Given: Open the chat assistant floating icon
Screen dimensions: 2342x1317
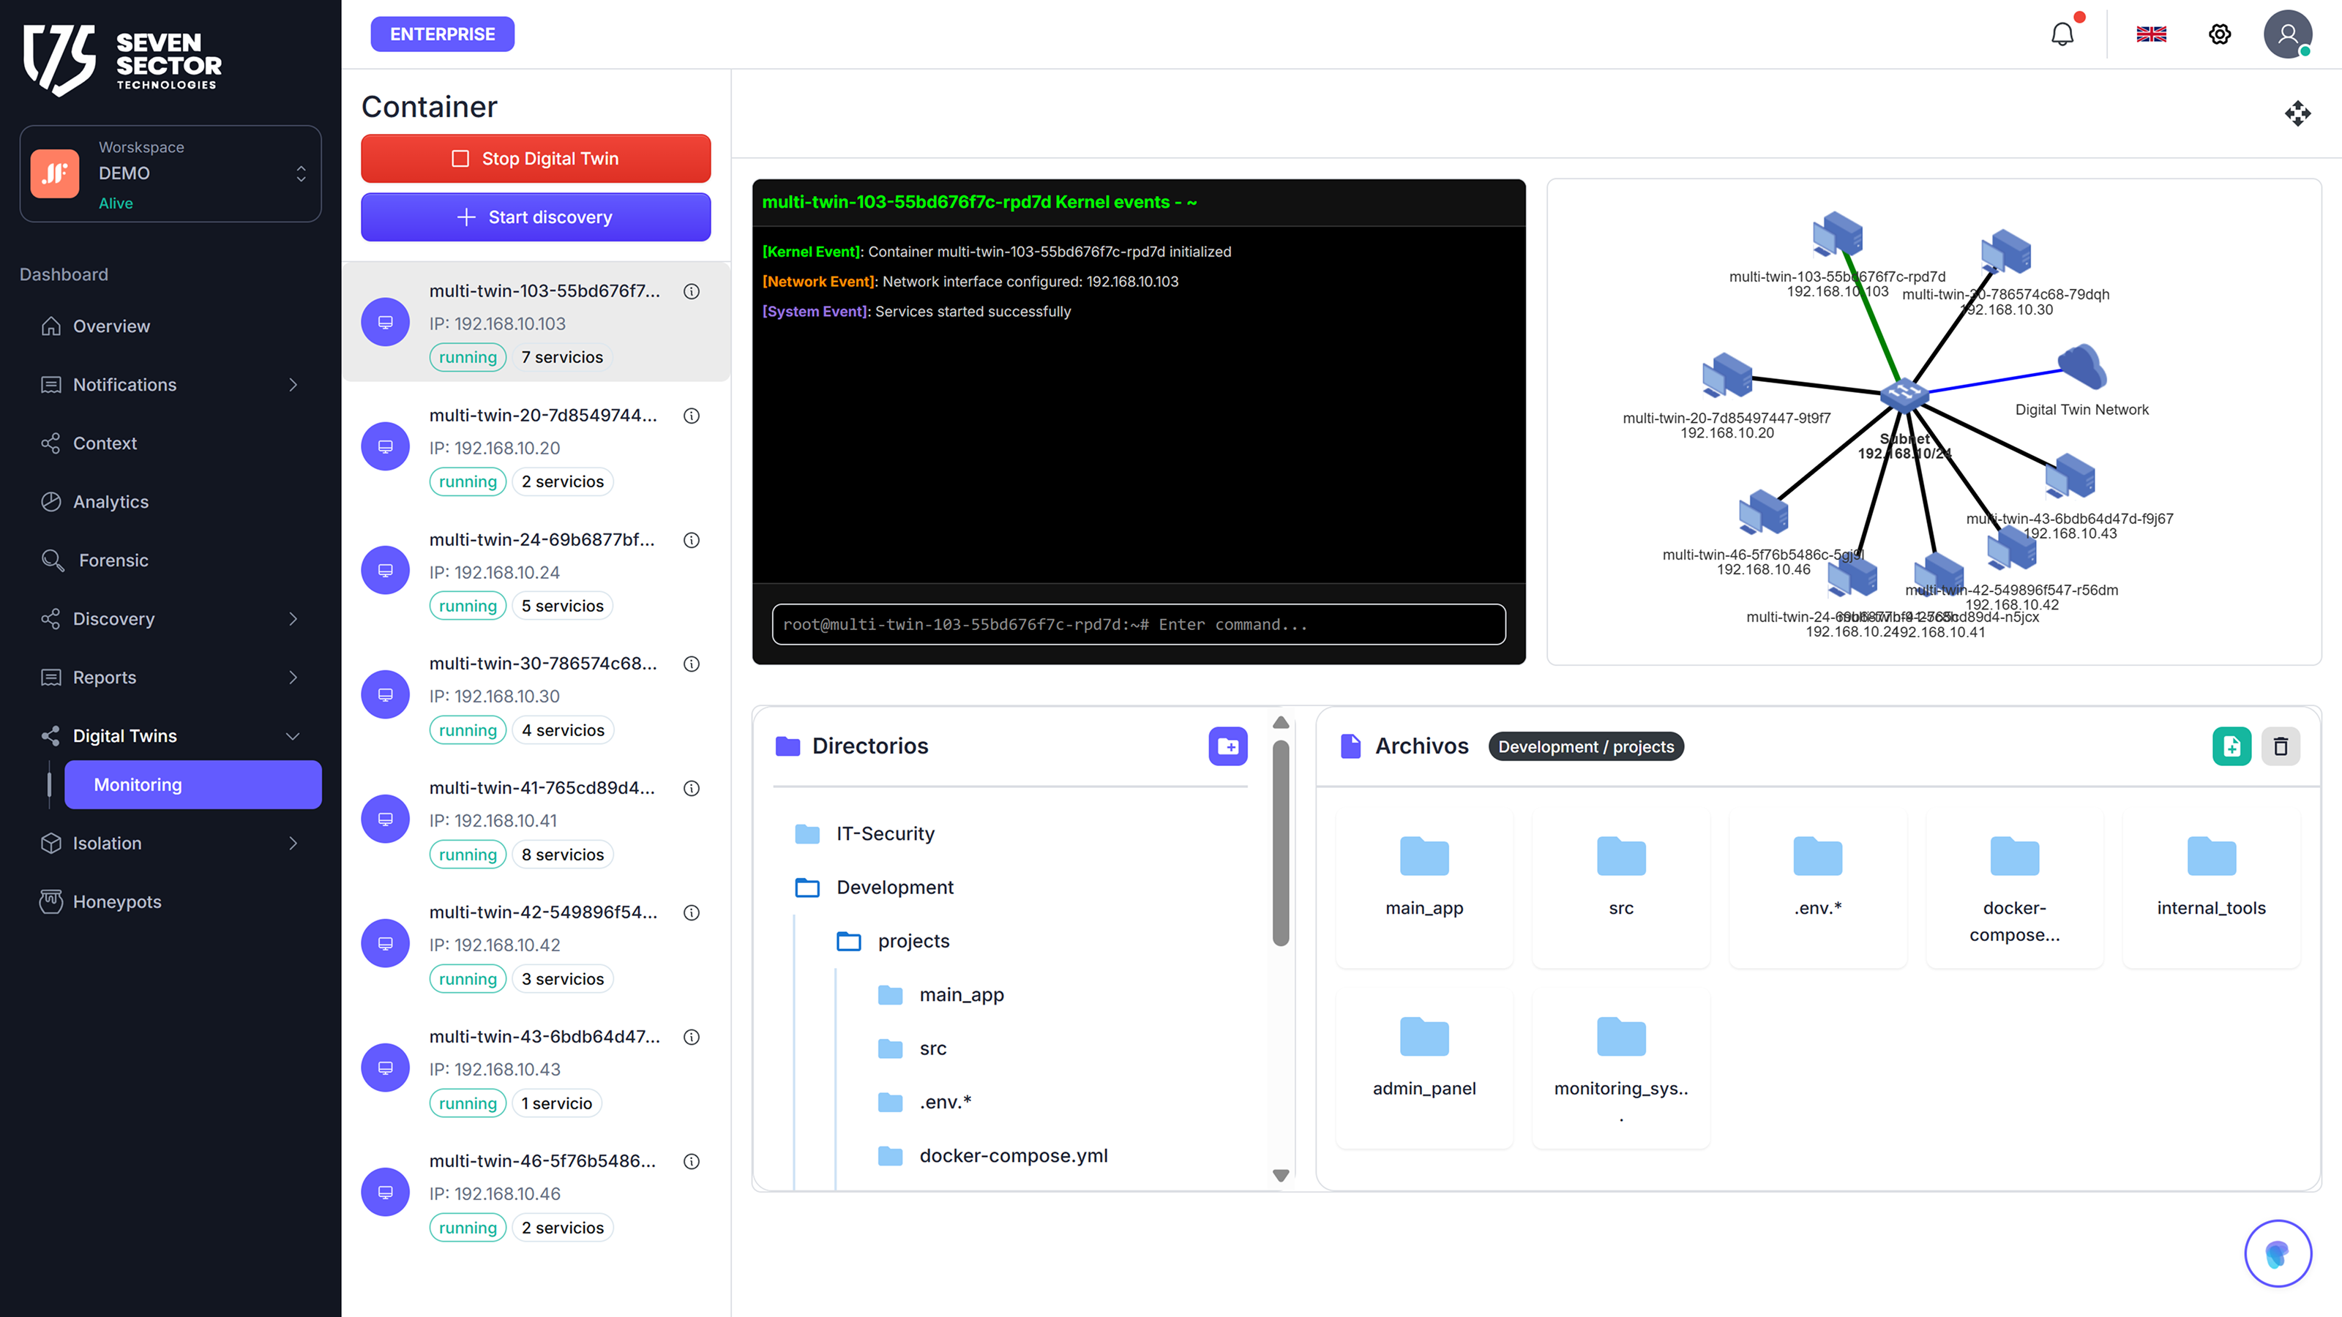Looking at the screenshot, I should click(x=2278, y=1253).
